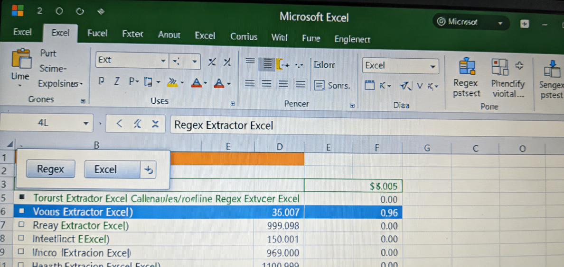
Task: Switch to the Anout tab
Action: point(169,35)
